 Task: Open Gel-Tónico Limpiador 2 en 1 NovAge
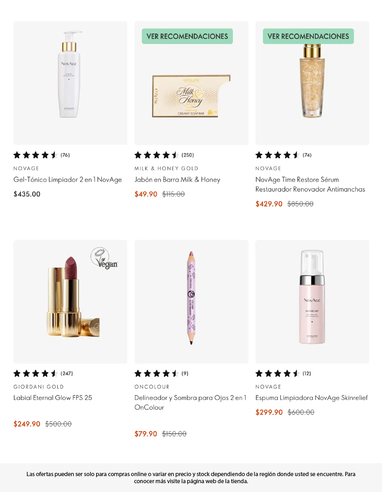(x=67, y=180)
